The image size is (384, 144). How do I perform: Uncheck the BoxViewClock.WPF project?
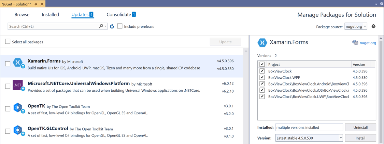(x=262, y=78)
